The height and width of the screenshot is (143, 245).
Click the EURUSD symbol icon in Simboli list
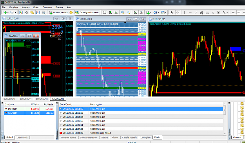(6, 109)
